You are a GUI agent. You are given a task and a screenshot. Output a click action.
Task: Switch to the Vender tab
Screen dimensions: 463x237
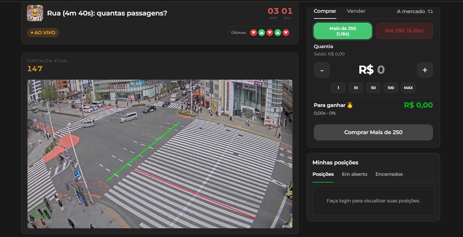coord(356,11)
